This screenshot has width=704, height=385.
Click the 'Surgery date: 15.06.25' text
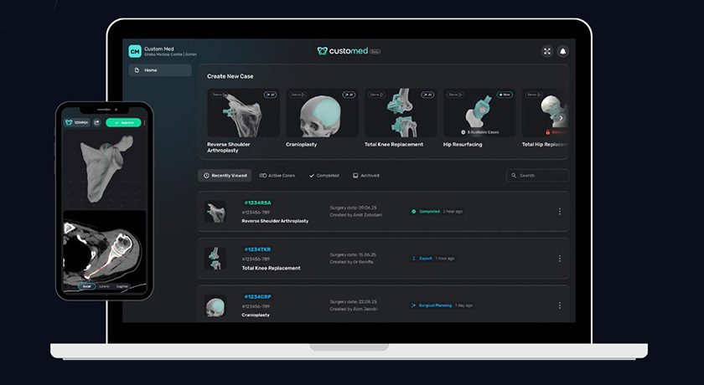point(354,254)
